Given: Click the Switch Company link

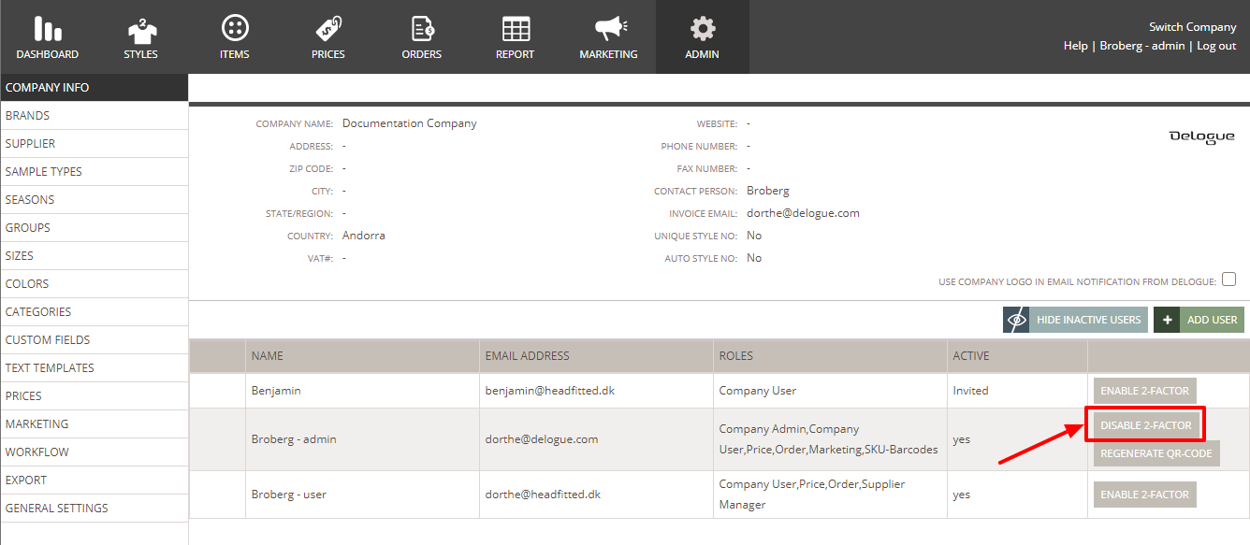Looking at the screenshot, I should pyautogui.click(x=1192, y=27).
